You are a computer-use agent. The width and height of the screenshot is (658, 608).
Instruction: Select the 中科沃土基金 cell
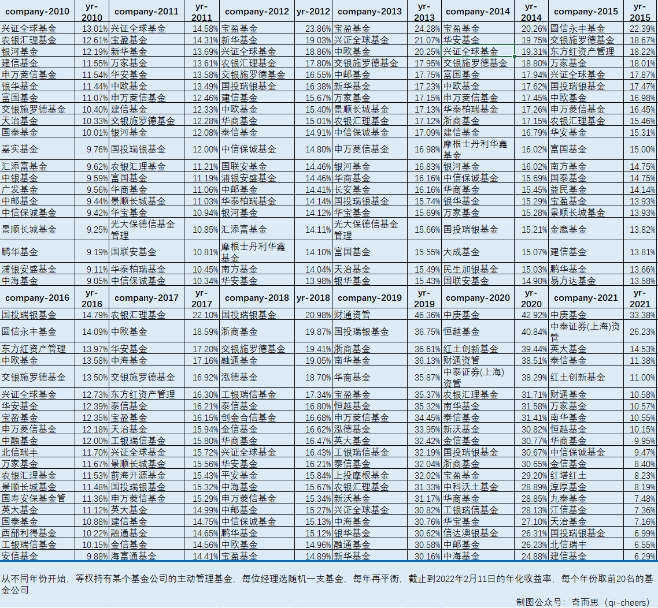point(478,487)
